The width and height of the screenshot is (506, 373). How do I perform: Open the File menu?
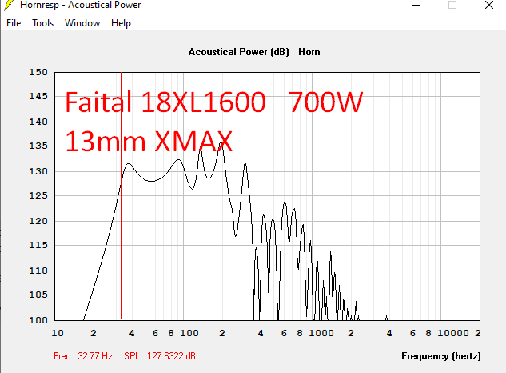(x=14, y=23)
